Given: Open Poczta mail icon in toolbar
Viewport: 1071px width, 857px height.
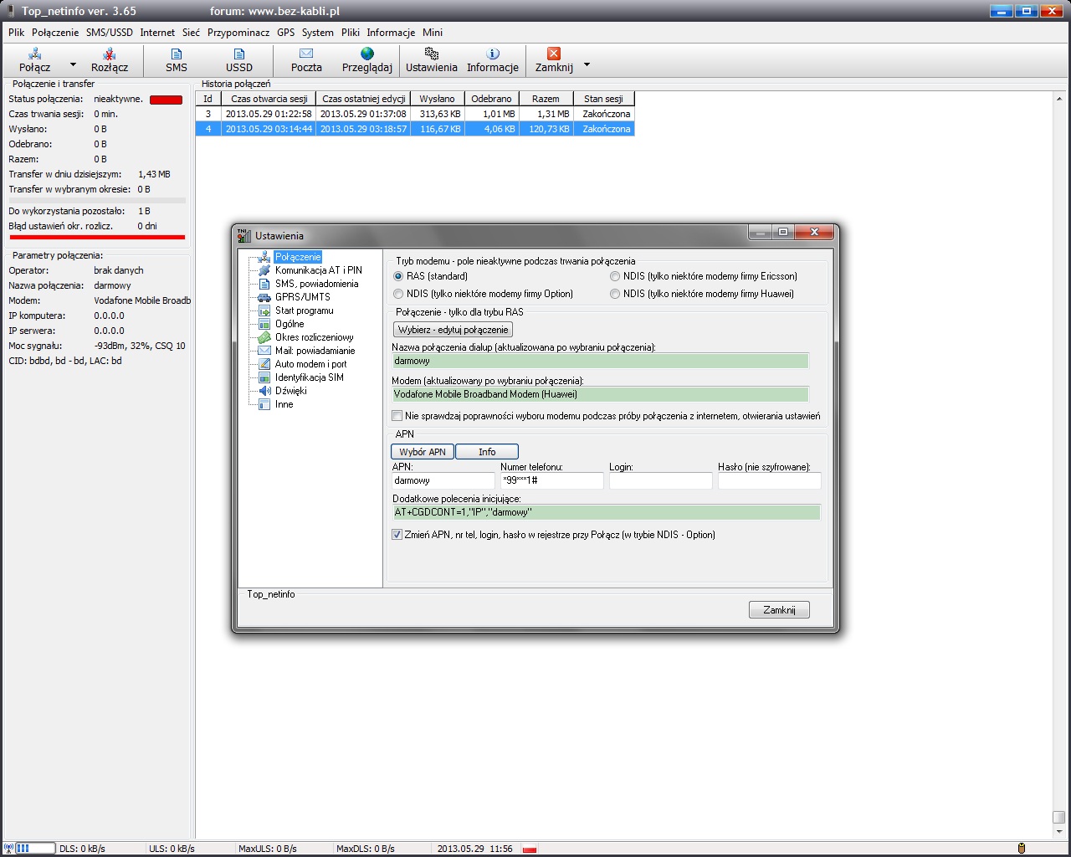Looking at the screenshot, I should pos(306,54).
